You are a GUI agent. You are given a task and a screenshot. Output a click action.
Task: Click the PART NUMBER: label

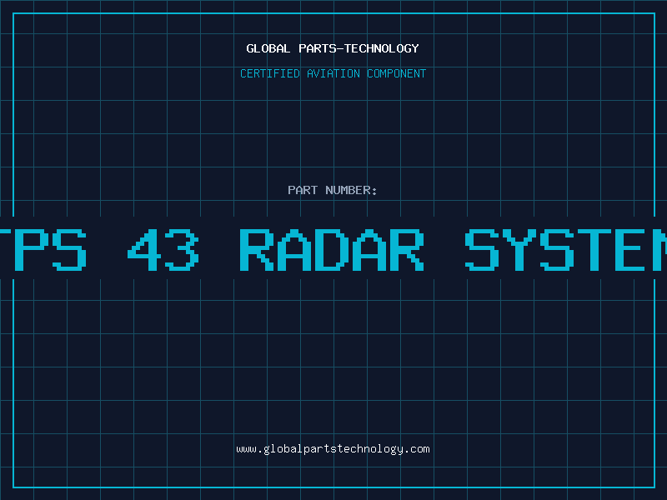[333, 190]
